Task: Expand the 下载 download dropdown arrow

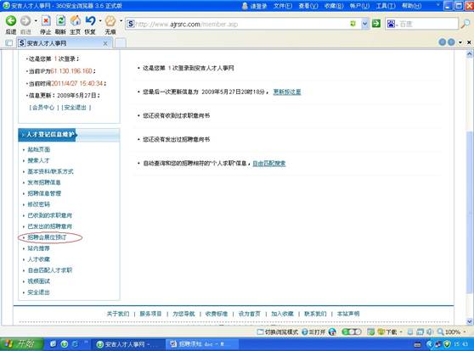Action: point(401,332)
